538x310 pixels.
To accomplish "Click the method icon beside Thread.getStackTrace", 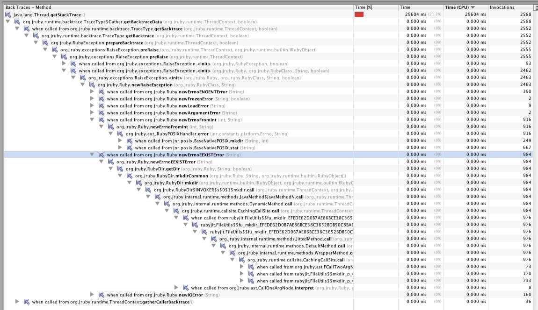I will coord(8,14).
